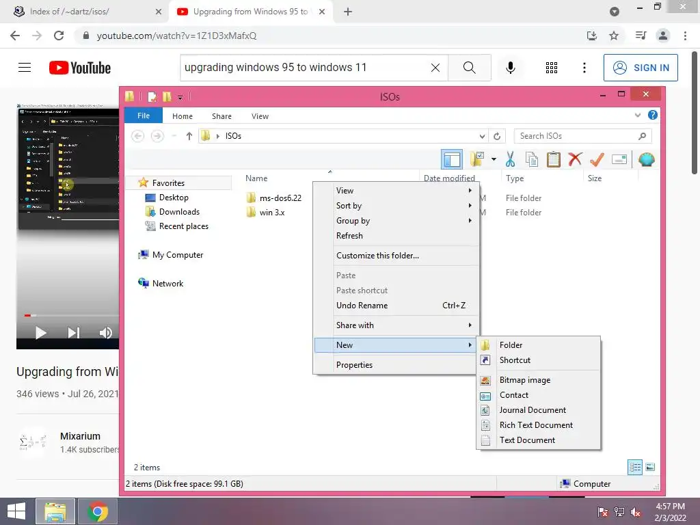
Task: Choose Customize this folder... menu entry
Action: coord(396,256)
